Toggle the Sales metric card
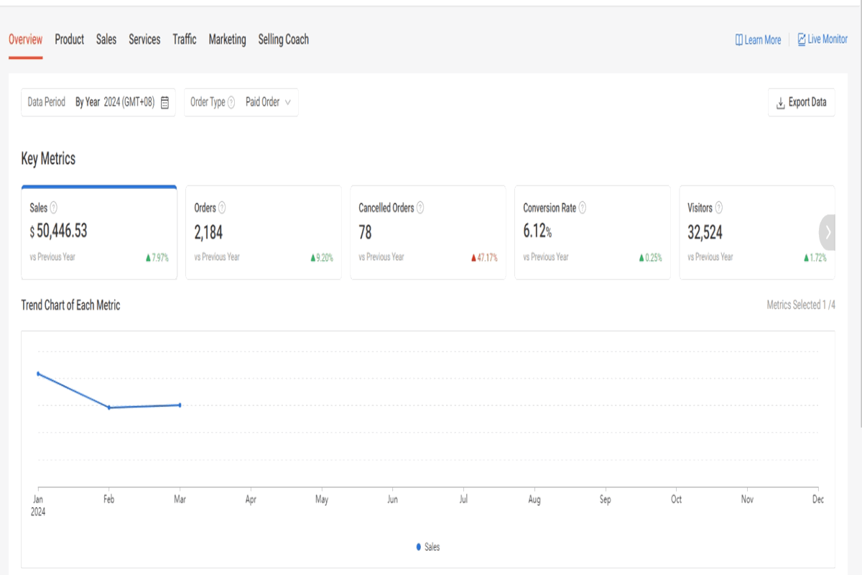 pyautogui.click(x=99, y=233)
